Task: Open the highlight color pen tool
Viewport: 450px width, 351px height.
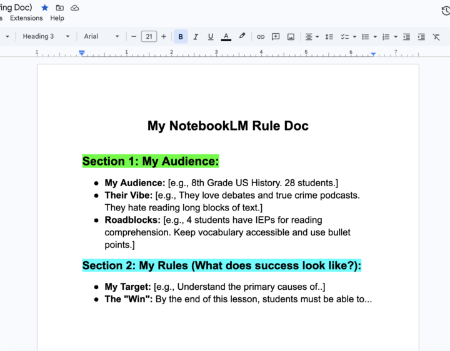Action: coord(242,36)
